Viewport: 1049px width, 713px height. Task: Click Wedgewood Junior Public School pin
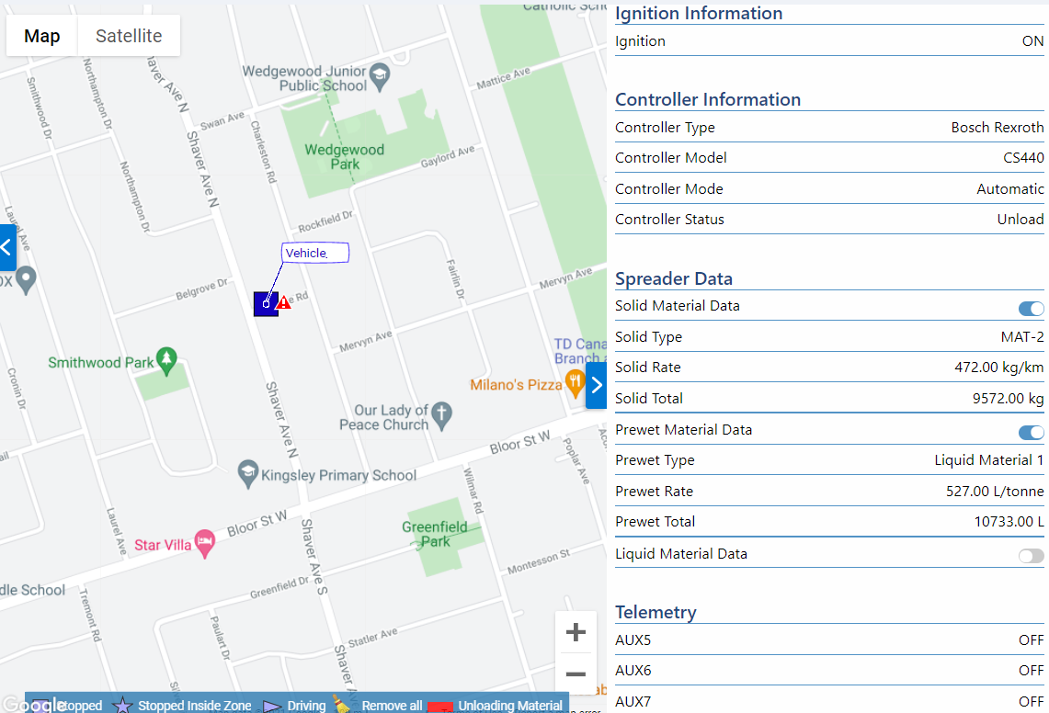pos(380,74)
